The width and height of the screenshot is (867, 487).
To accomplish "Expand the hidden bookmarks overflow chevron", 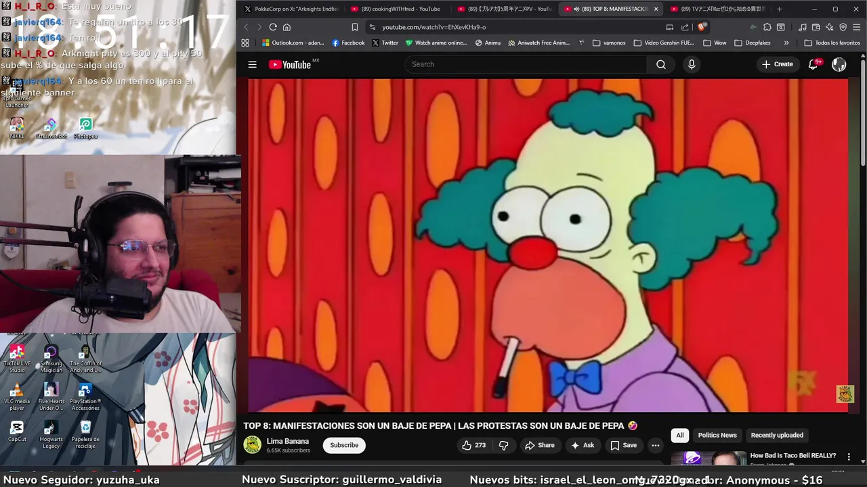I will click(786, 43).
